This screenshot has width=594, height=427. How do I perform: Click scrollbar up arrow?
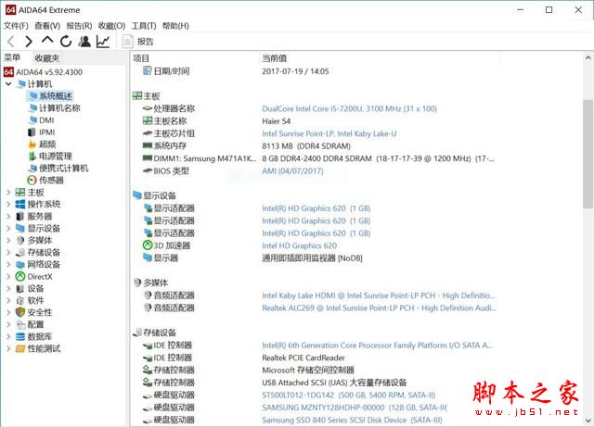coord(588,57)
